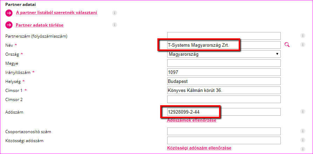Show info icon for Közösségi adószám field

(303, 140)
